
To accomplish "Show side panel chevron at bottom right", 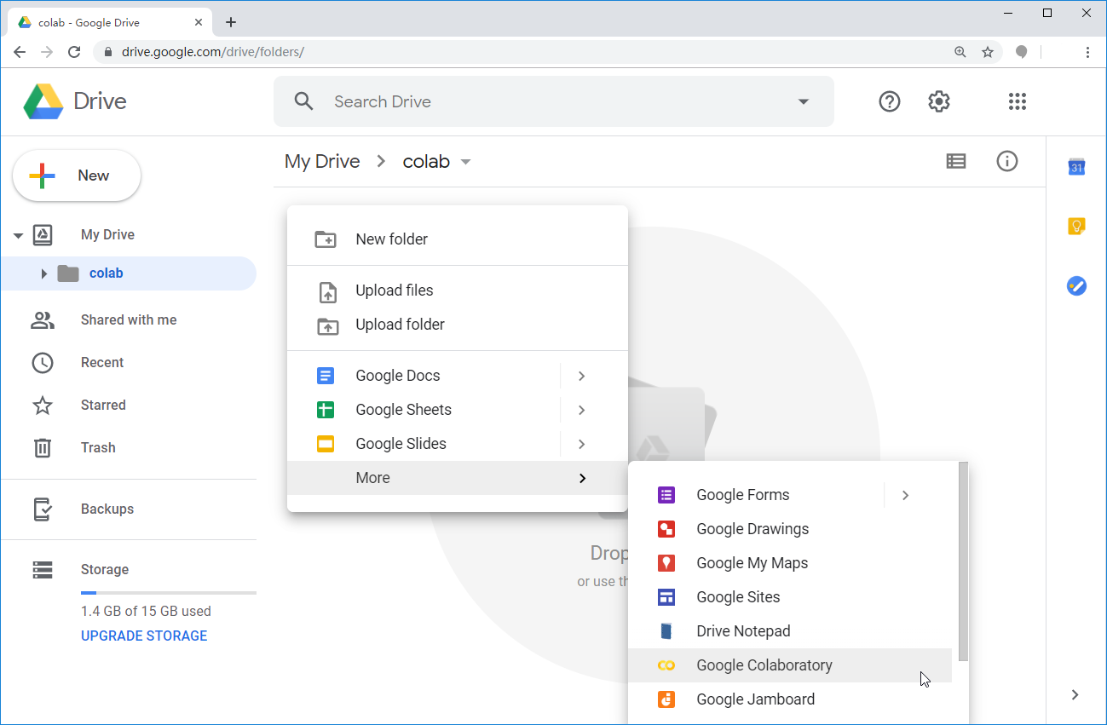I will tap(1075, 694).
